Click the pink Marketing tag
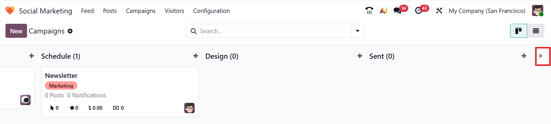This screenshot has height=124, width=551. (x=61, y=86)
